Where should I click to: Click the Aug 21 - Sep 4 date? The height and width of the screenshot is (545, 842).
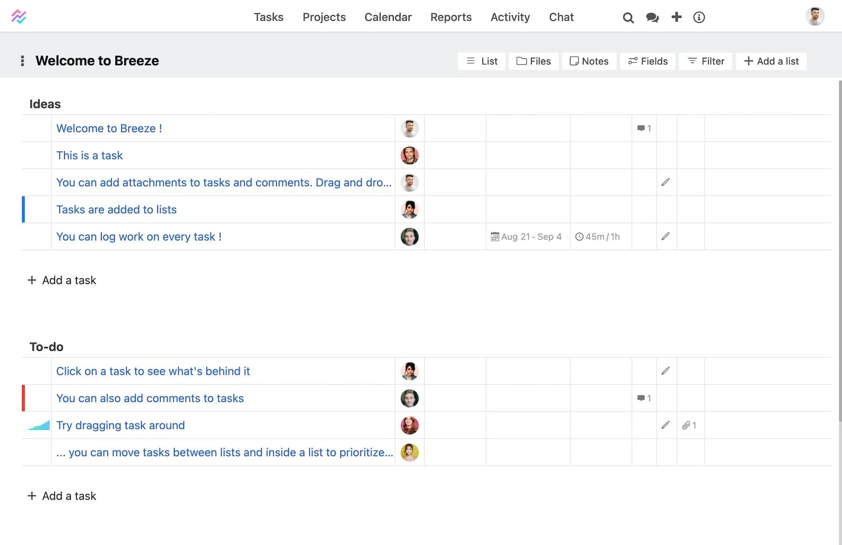[527, 237]
